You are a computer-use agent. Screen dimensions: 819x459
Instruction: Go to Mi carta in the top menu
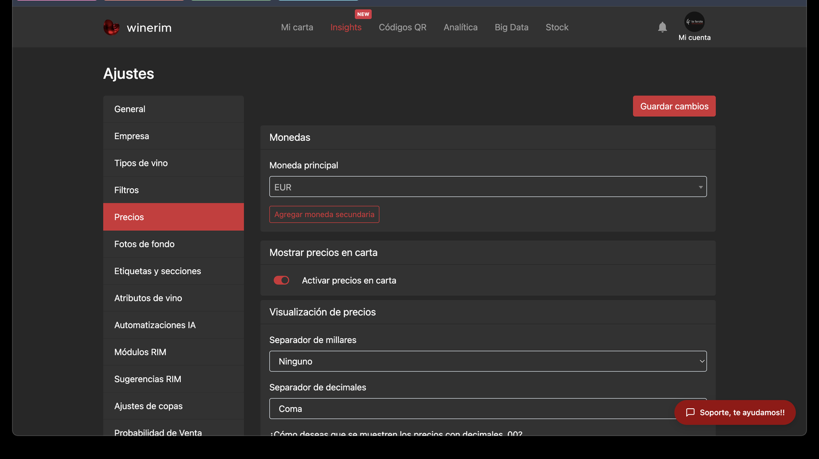pos(297,27)
